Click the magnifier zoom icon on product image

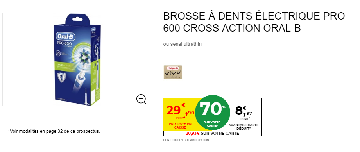click(x=141, y=99)
